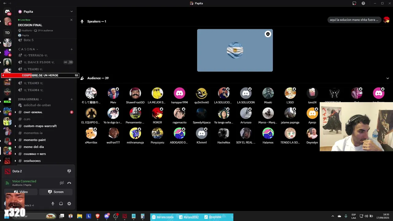This screenshot has height=221, width=393.
Task: Open Discord direct messages home icon
Action: pyautogui.click(x=7, y=12)
